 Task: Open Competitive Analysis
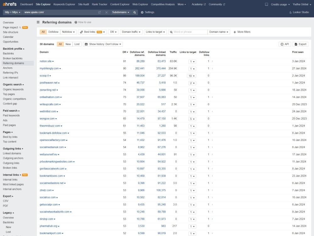point(163,4)
